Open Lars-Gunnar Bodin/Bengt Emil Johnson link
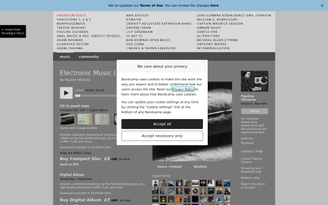Viewport: 328px width, 205px height. point(233,15)
